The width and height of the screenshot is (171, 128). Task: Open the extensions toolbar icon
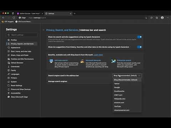pyautogui.click(x=151, y=18)
